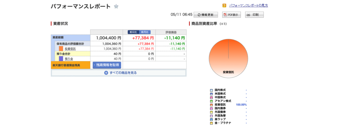
Task: Click the 05/11 06:45 timestamp
Action: [x=181, y=15]
